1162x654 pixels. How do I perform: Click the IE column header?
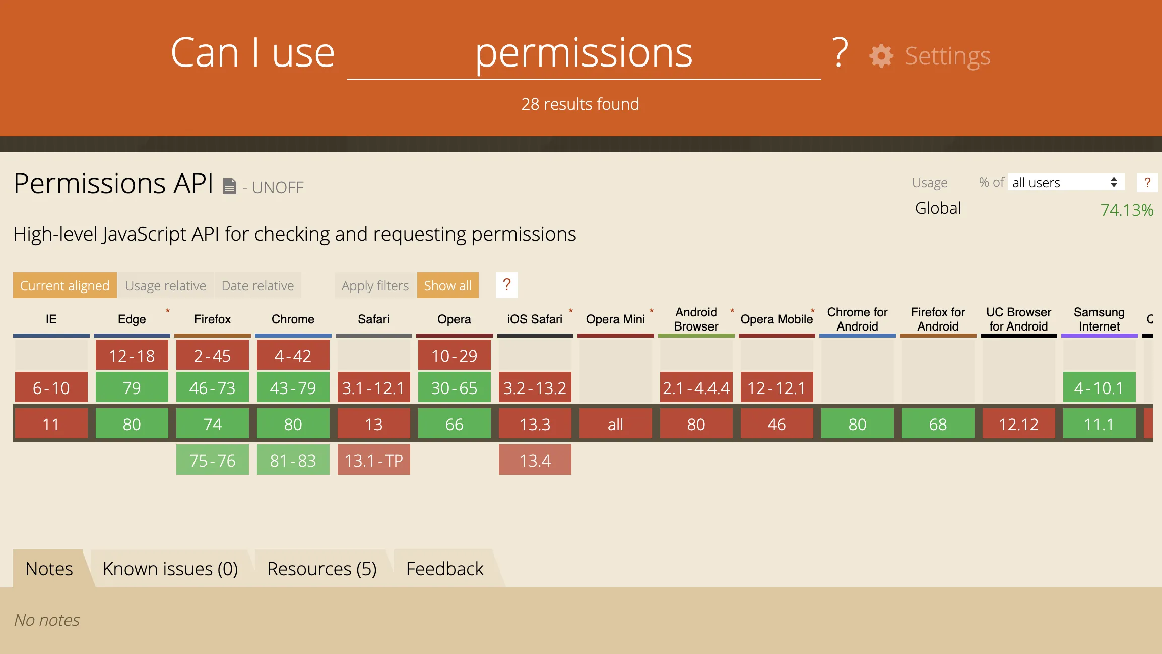pos(51,319)
